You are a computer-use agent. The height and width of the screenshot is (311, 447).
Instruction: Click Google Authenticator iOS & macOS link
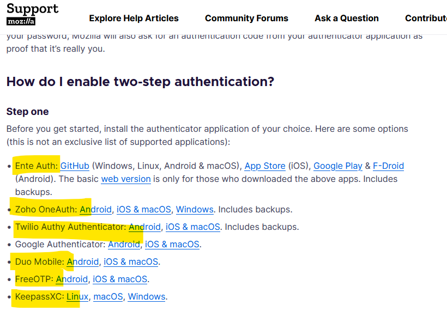coord(172,244)
